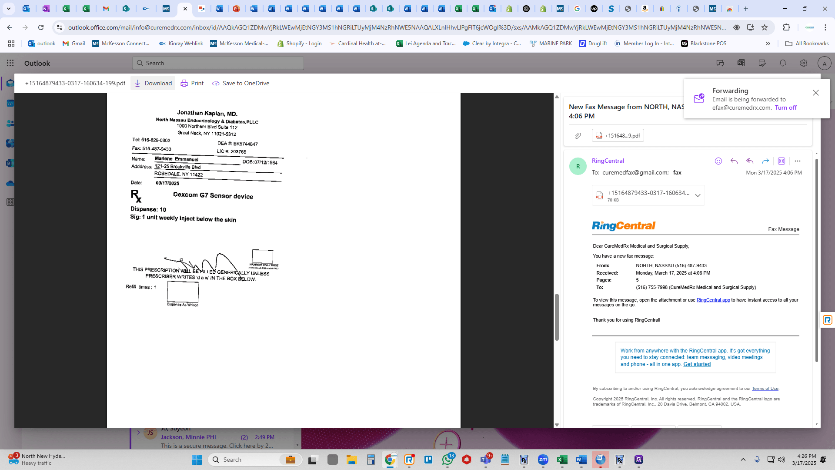Open Chrome three-dot menu
This screenshot has width=835, height=470.
pyautogui.click(x=825, y=27)
